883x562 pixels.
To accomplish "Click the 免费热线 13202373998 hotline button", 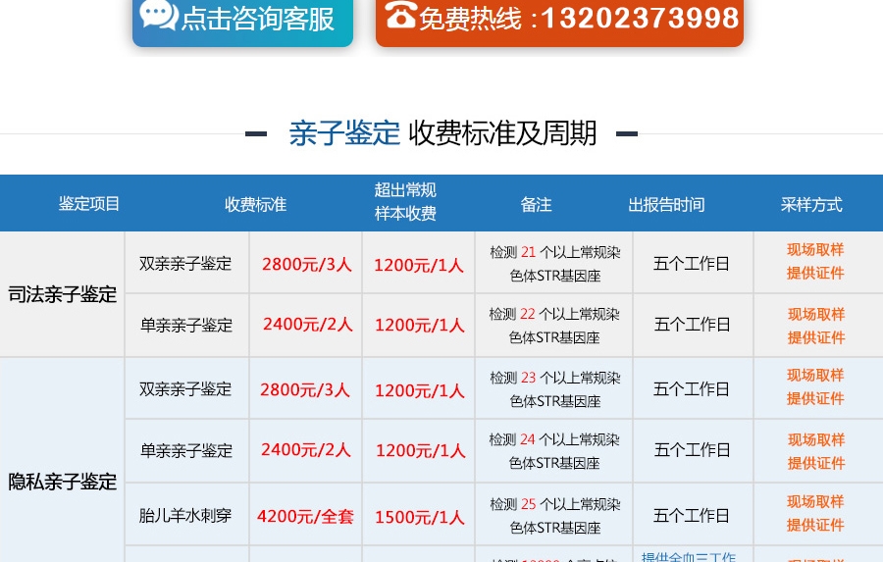I will (x=559, y=22).
